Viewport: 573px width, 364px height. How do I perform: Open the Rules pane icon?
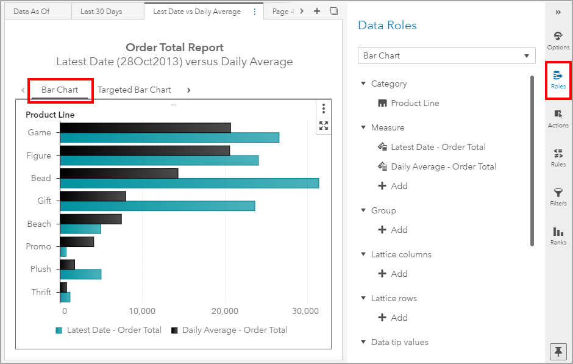point(558,157)
